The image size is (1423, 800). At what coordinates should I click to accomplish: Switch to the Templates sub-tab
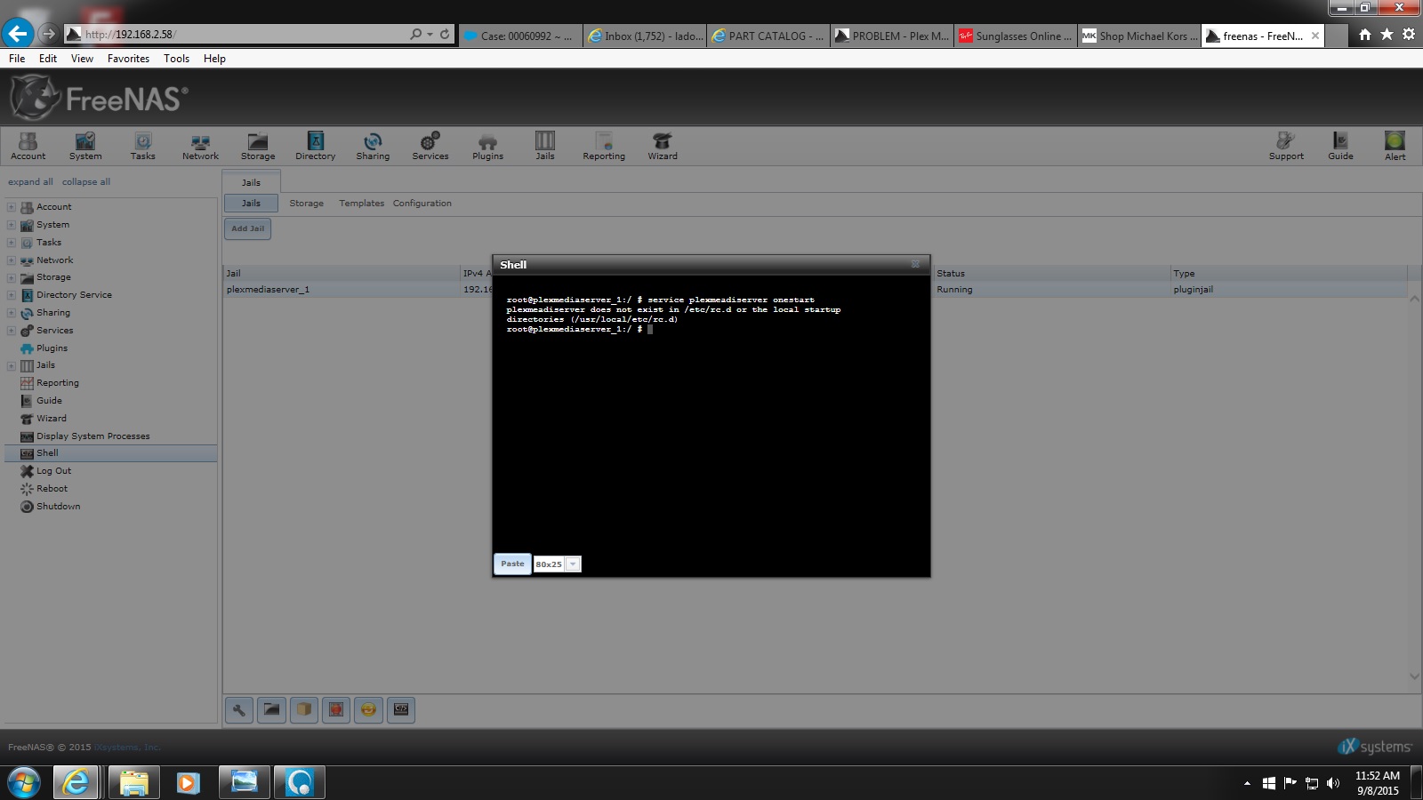[x=362, y=204]
